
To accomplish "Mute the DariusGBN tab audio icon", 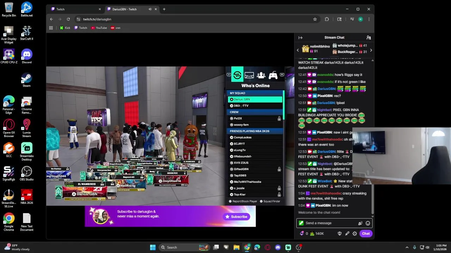I will click(x=150, y=9).
